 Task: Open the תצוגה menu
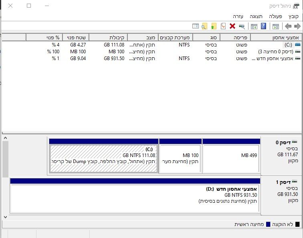pyautogui.click(x=256, y=16)
